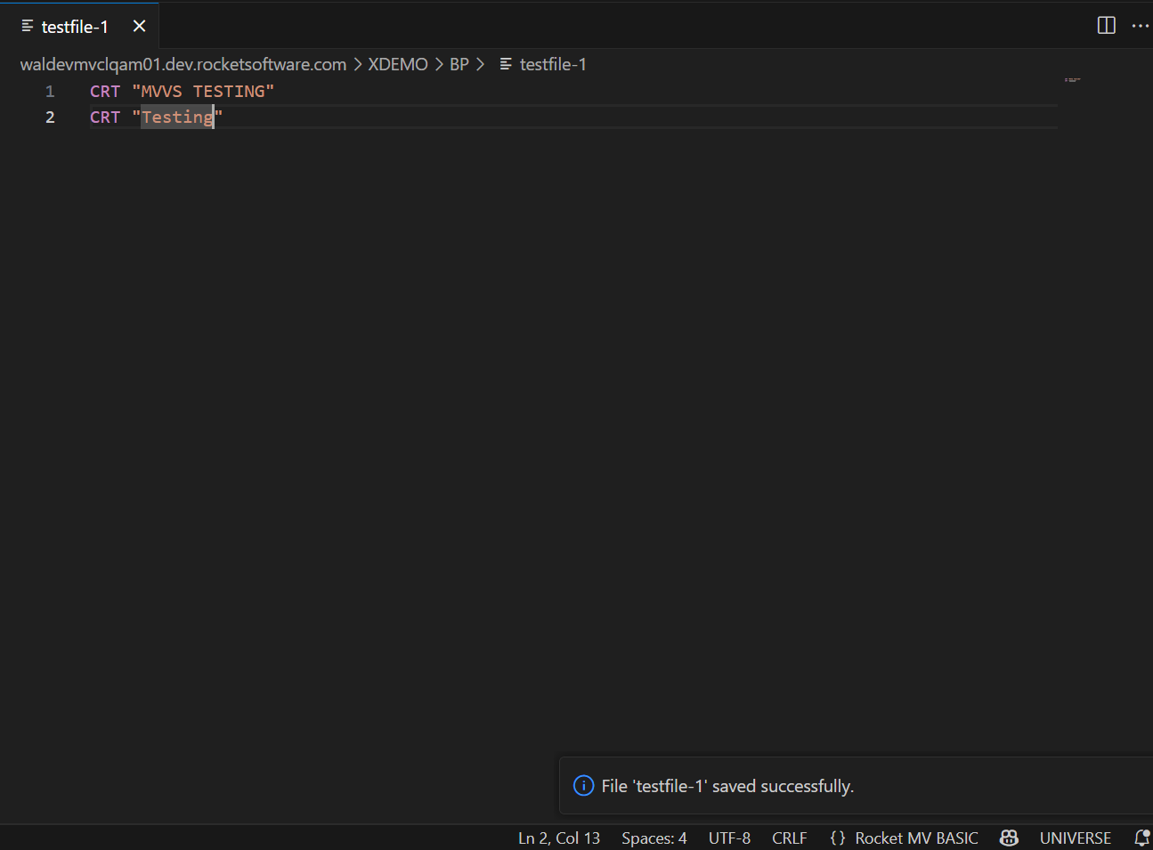Click UNIVERSE in the status bar
This screenshot has height=850, width=1153.
click(x=1075, y=838)
